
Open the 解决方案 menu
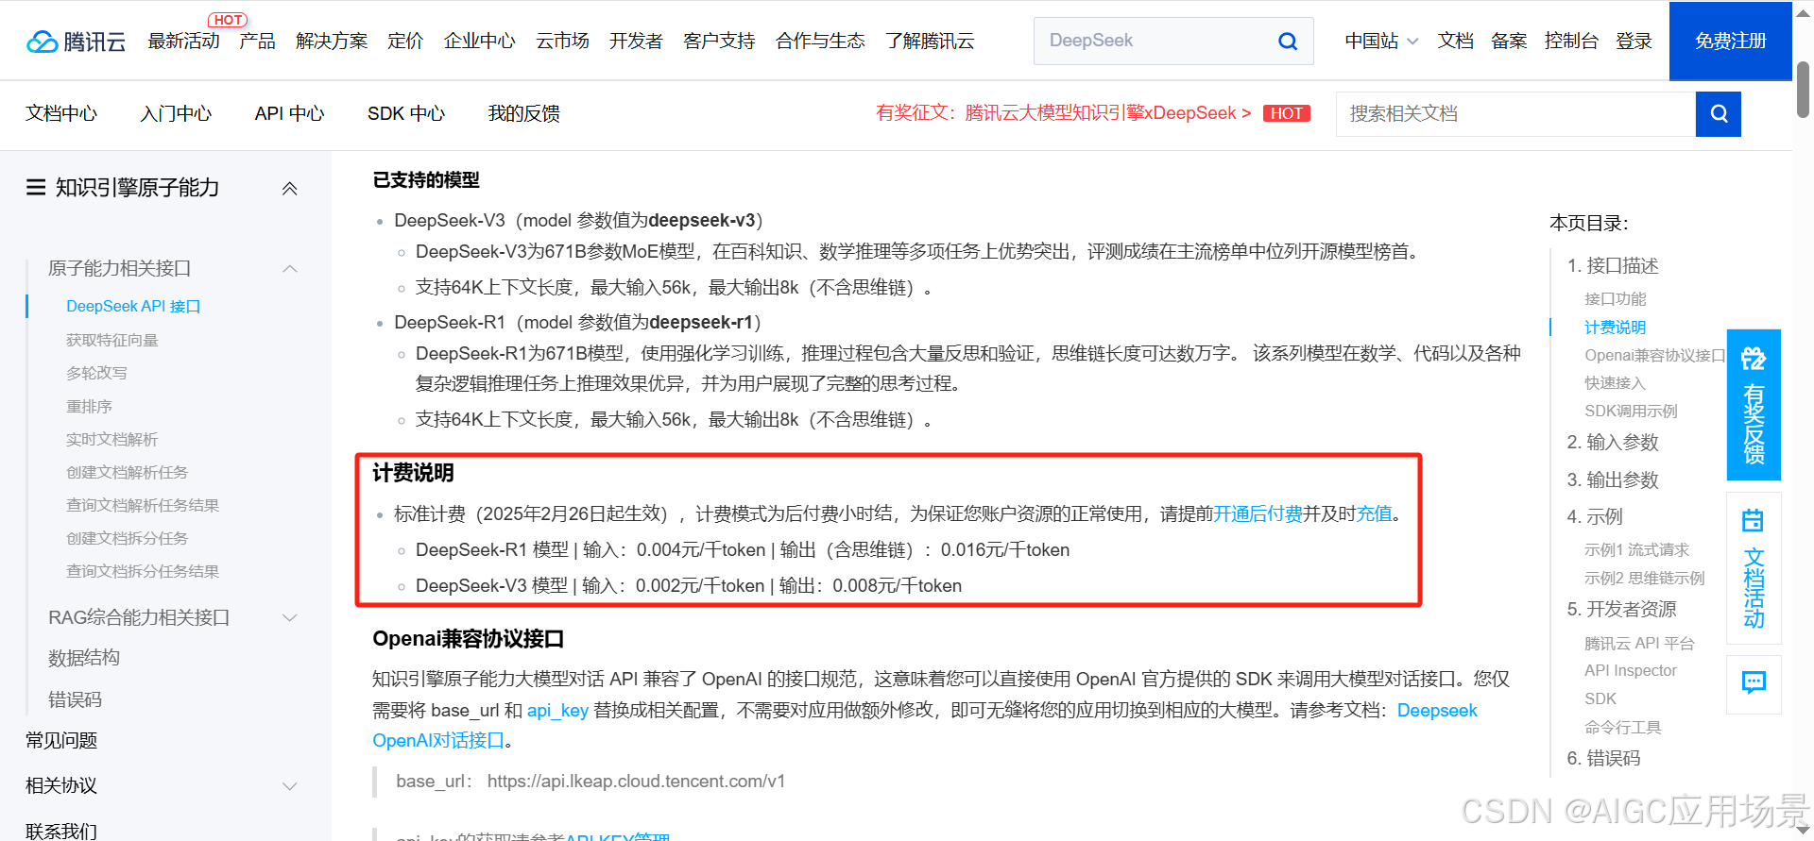pos(332,42)
